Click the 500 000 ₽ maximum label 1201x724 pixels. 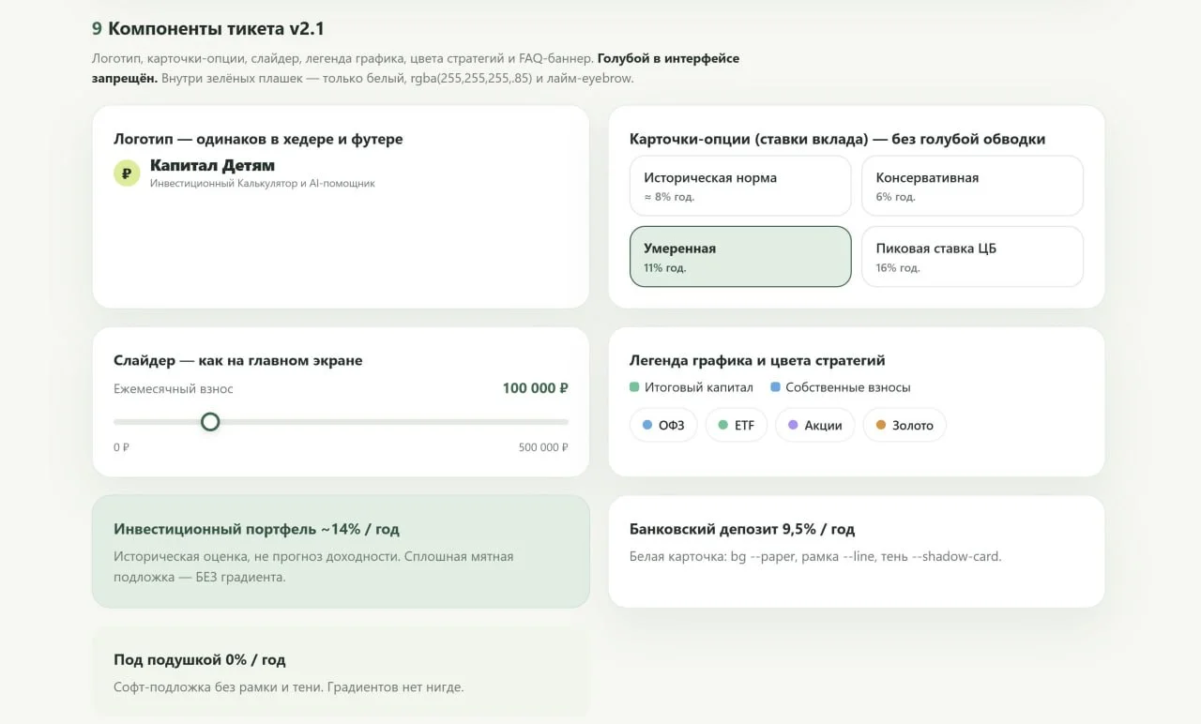(x=543, y=447)
